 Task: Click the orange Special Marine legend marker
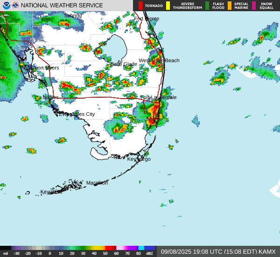230,6
